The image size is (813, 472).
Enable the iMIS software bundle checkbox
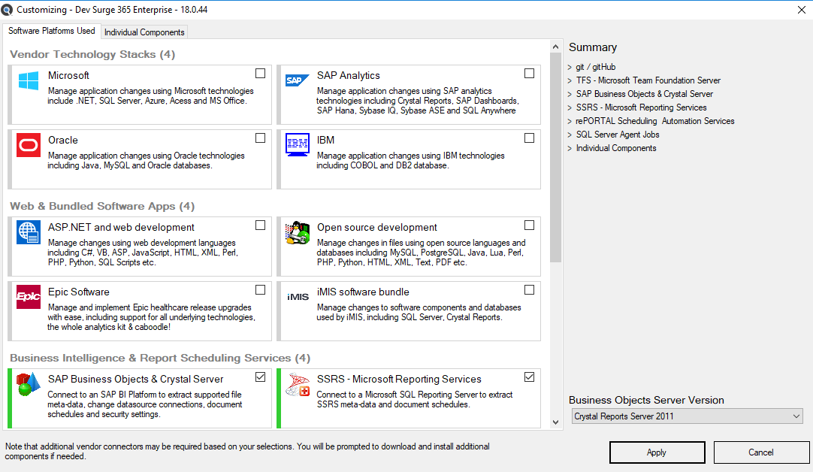coord(529,290)
